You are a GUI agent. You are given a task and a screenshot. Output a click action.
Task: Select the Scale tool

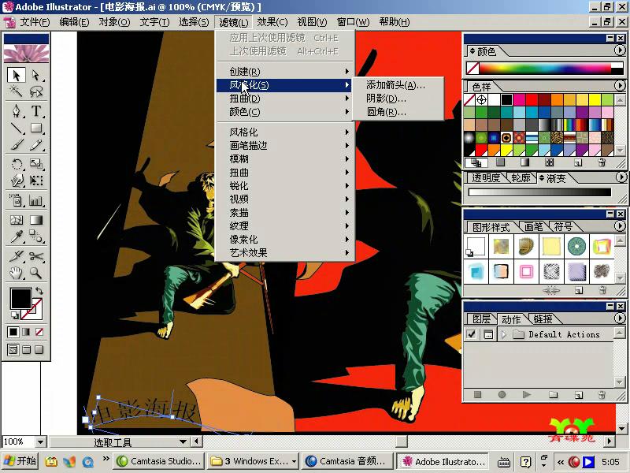pyautogui.click(x=36, y=164)
